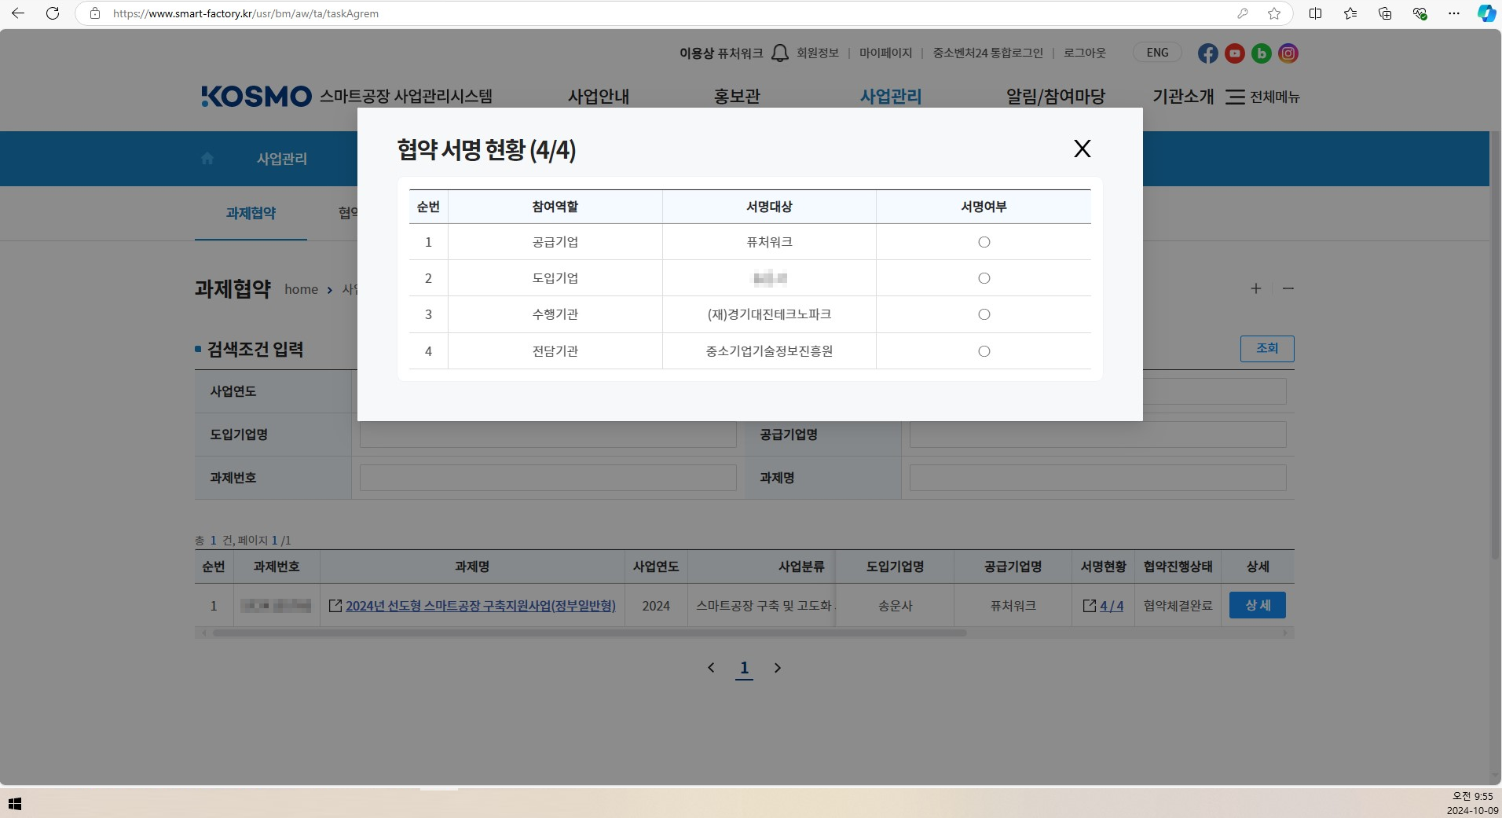Click inside the 과제명 input field
Screen dimensions: 1502x818
1097,477
